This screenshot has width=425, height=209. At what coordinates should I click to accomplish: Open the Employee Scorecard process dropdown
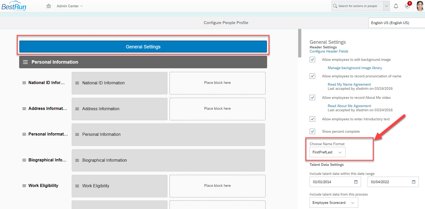click(x=334, y=203)
